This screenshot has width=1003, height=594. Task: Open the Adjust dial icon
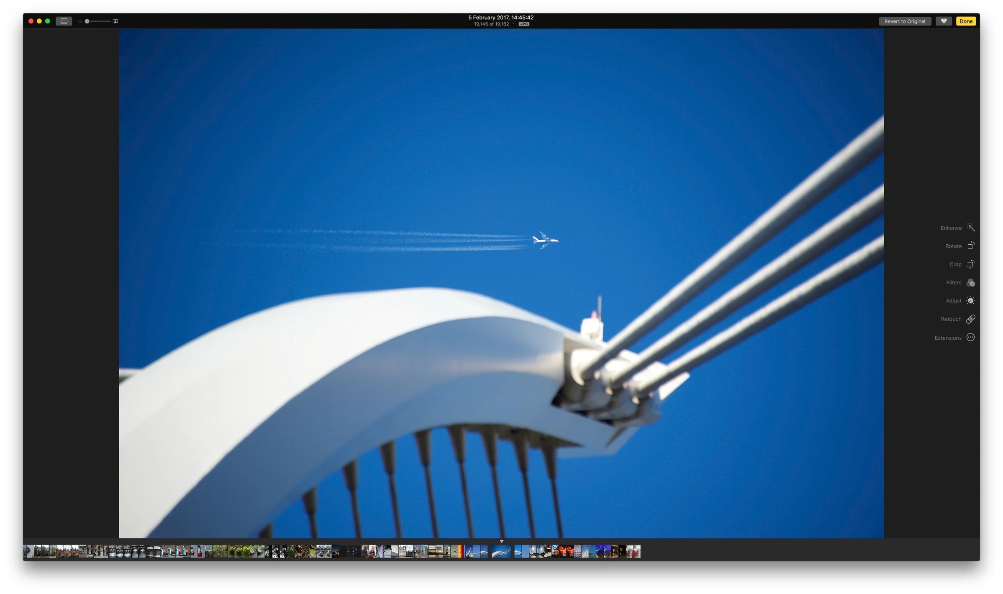970,301
